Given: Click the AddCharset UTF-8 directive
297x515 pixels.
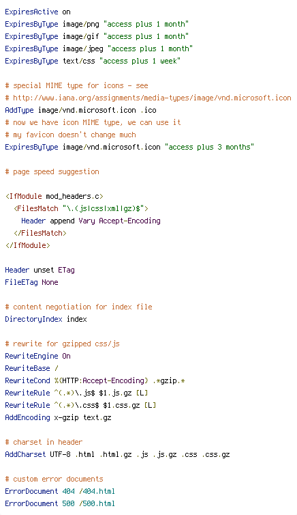Looking at the screenshot, I should click(x=118, y=455).
